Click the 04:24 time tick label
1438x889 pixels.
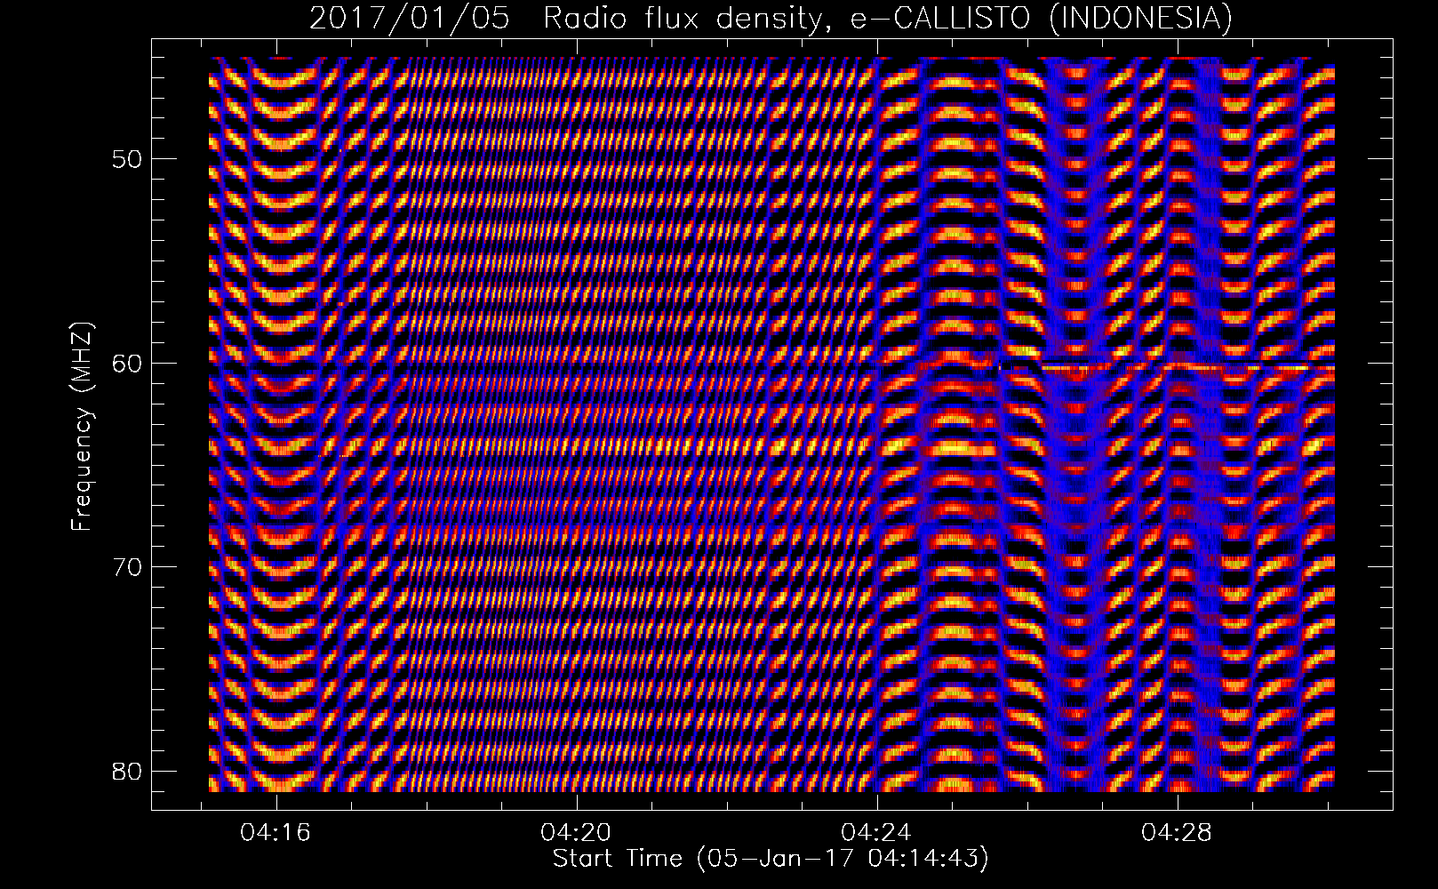[877, 833]
